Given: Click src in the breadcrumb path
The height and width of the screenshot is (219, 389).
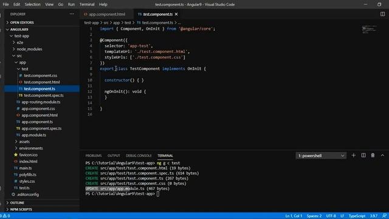Looking at the screenshot, I should click(106, 23).
